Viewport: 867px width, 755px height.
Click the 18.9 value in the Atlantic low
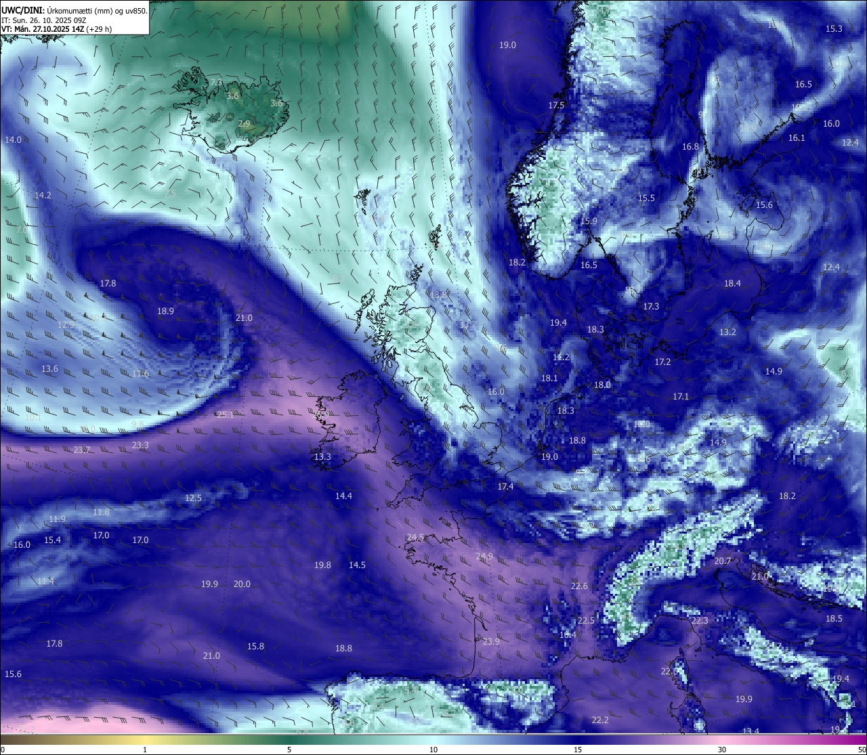165,311
